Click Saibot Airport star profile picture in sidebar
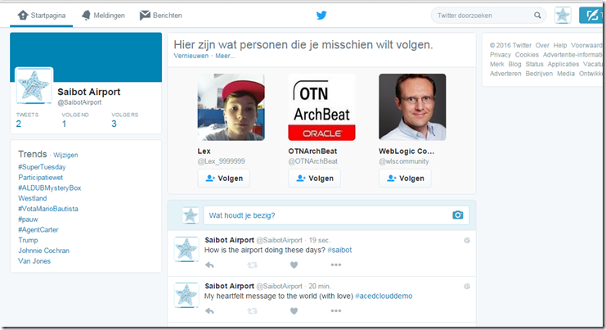This screenshot has width=606, height=330. coord(34,85)
